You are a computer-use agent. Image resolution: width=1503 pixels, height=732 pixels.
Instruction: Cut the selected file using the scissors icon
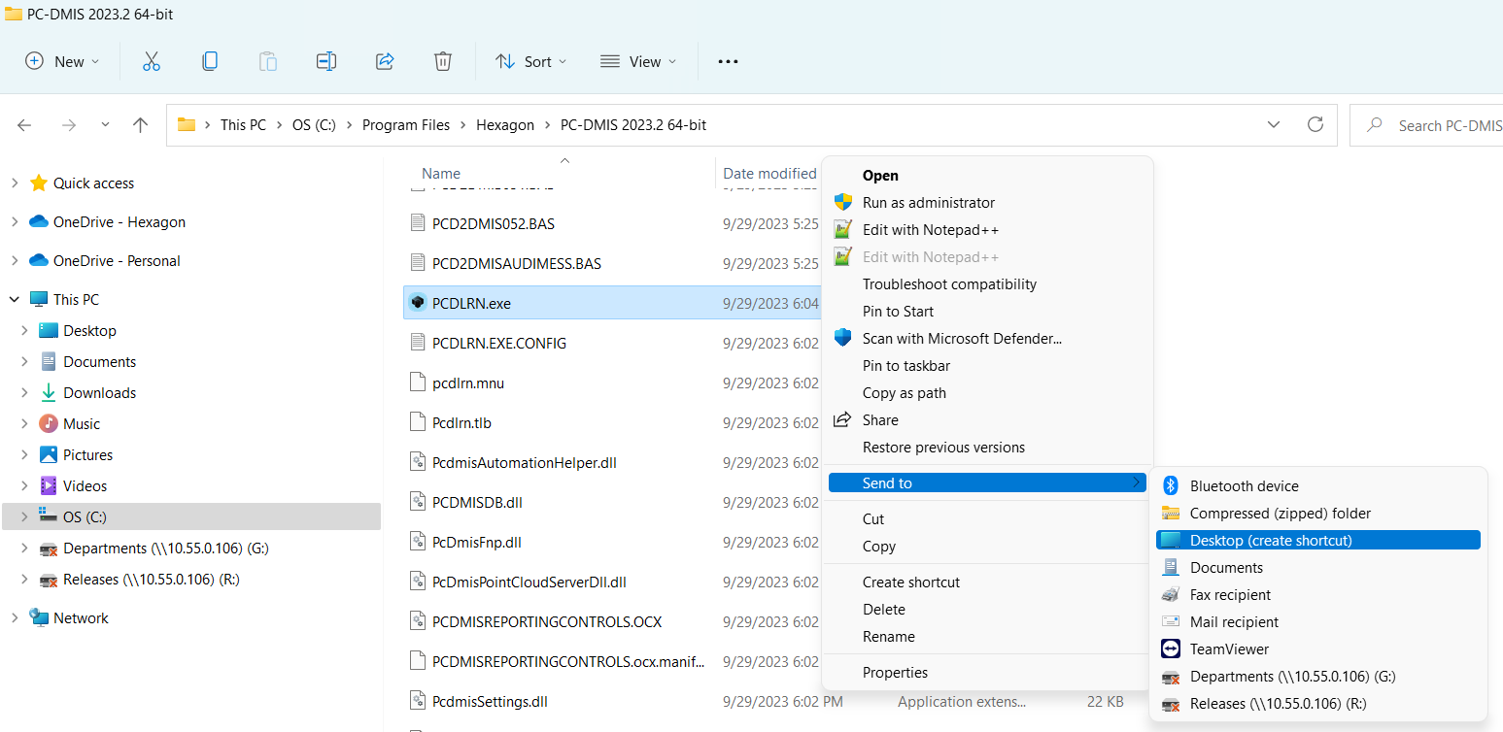[x=152, y=61]
